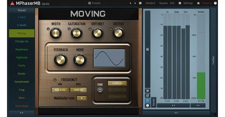The height and width of the screenshot is (117, 225).
Task: Click the OUTPUT knob
Action: click(118, 33)
